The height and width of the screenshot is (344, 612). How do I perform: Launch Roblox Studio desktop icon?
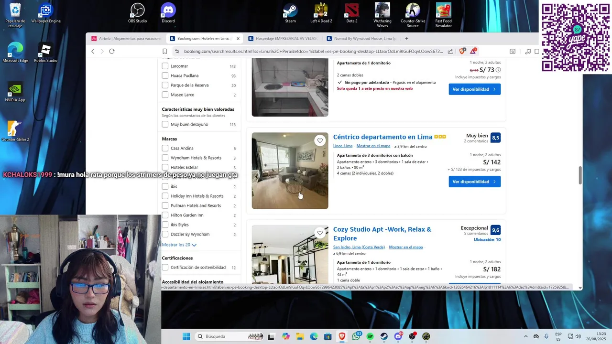(x=46, y=53)
